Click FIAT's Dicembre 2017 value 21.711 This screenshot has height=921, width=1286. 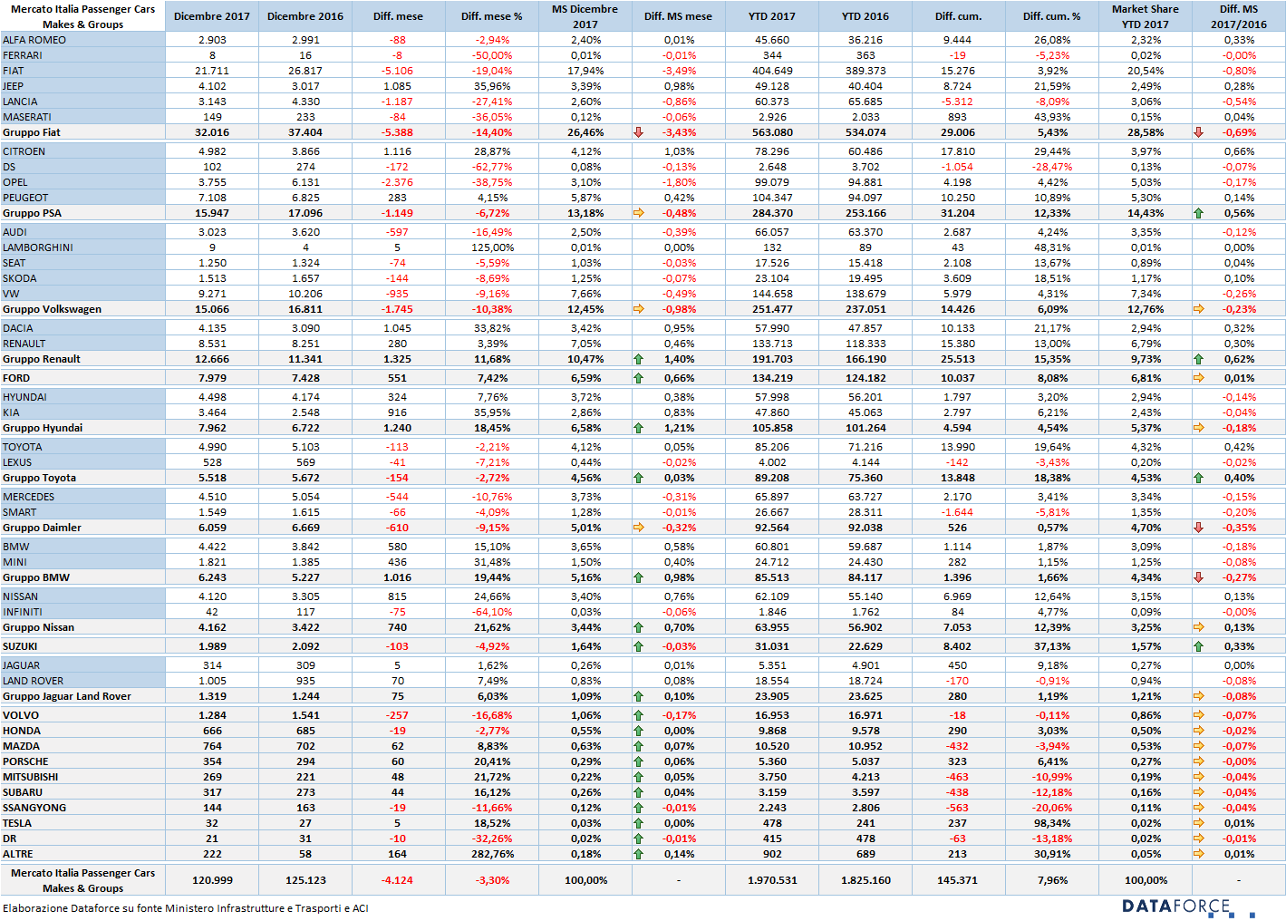coord(212,71)
